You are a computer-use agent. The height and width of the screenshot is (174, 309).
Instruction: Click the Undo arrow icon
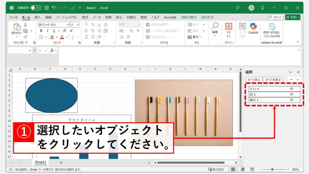tap(54, 8)
